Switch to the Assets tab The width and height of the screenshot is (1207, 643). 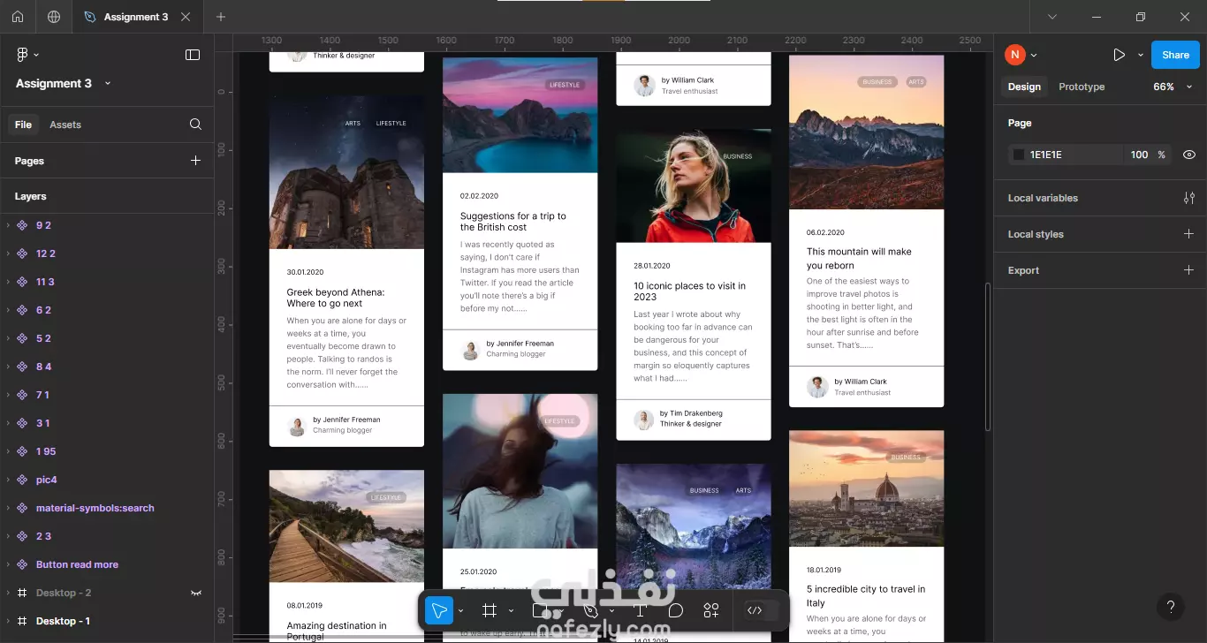click(65, 125)
